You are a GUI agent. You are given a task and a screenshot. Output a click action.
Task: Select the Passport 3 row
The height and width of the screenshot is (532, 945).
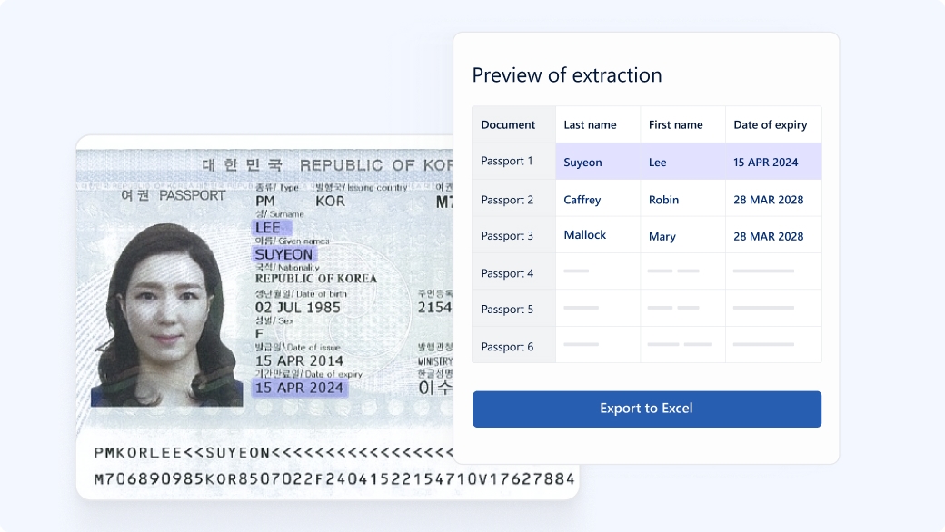point(646,234)
